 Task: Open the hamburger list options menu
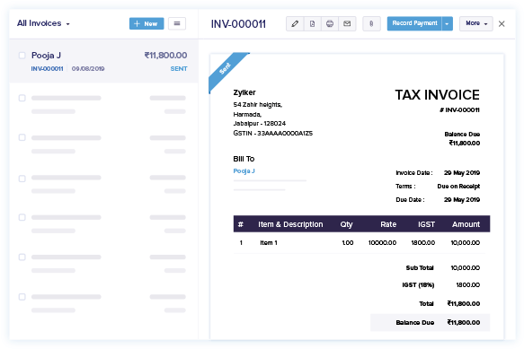click(x=177, y=23)
